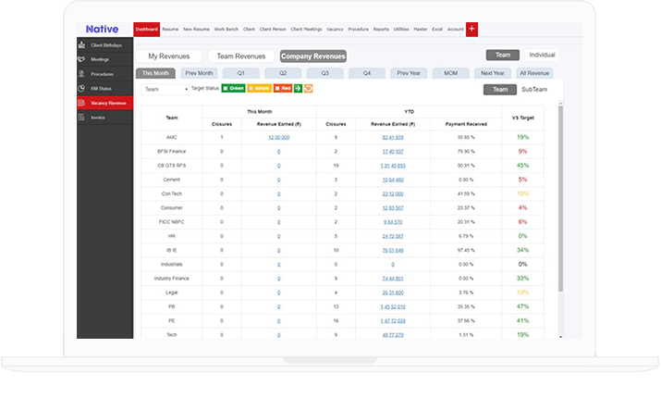The image size is (661, 398).
Task: Switch to Individual view
Action: [542, 55]
